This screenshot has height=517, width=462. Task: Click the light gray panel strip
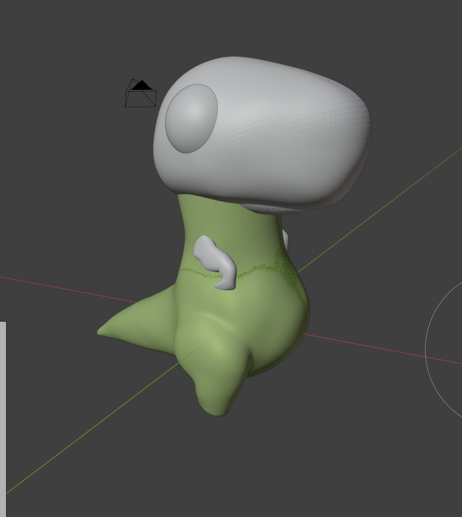[x=3, y=417]
